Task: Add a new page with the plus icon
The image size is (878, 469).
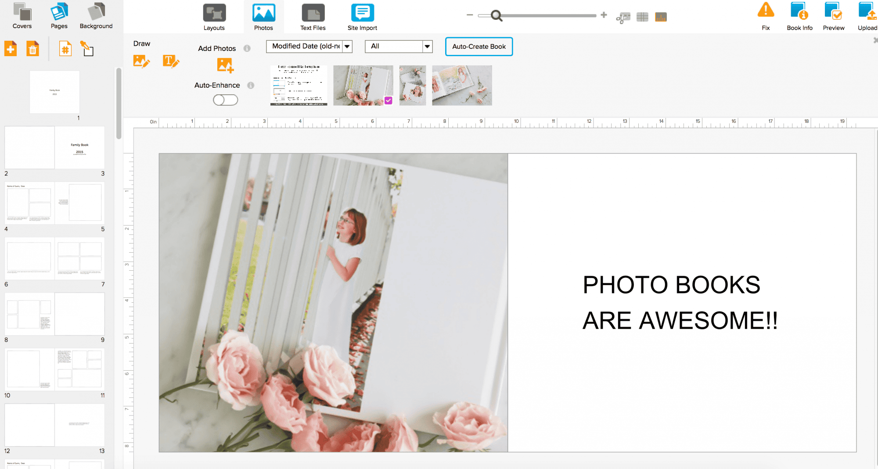Action: pyautogui.click(x=10, y=48)
